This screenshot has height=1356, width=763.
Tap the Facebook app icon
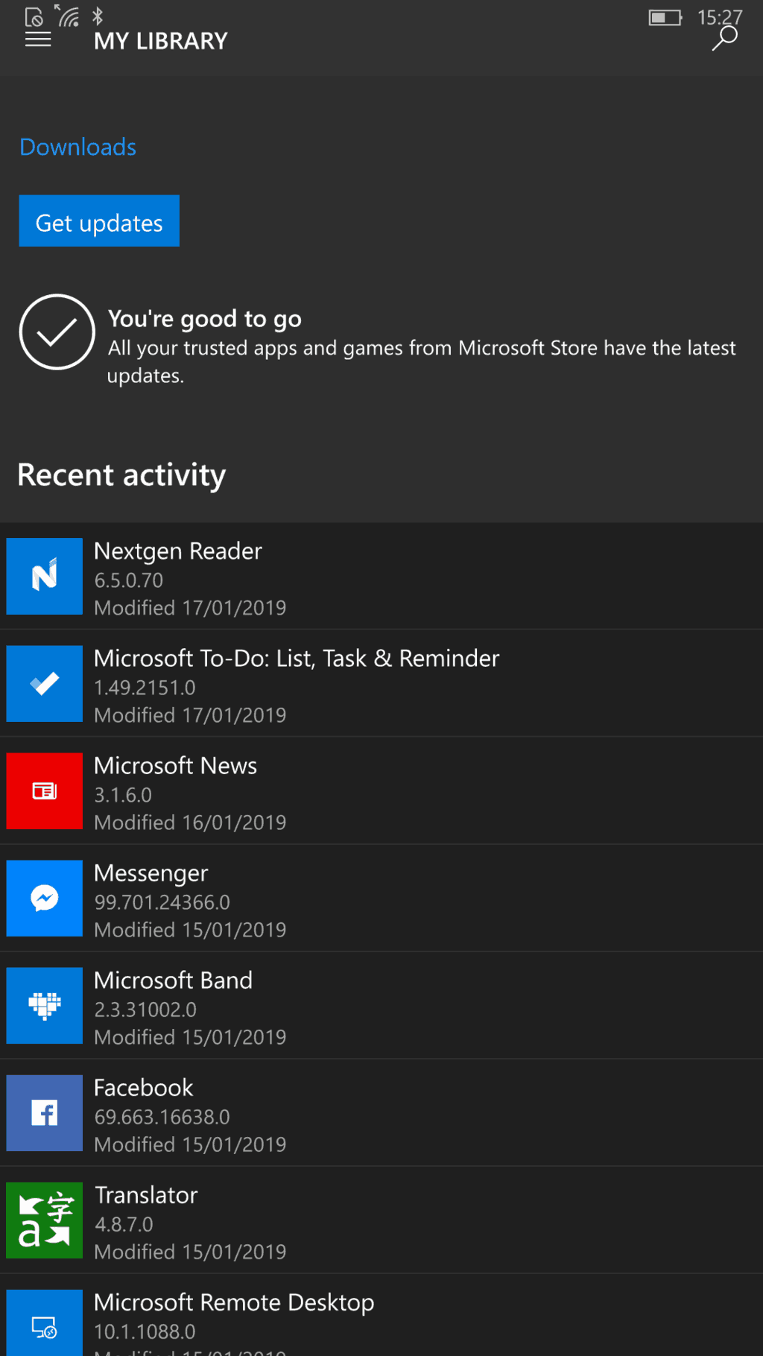pos(45,1112)
